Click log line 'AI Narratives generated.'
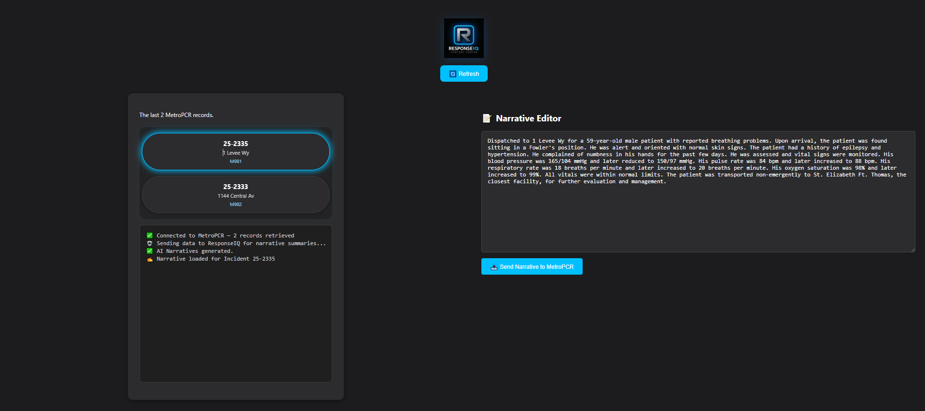 (195, 251)
